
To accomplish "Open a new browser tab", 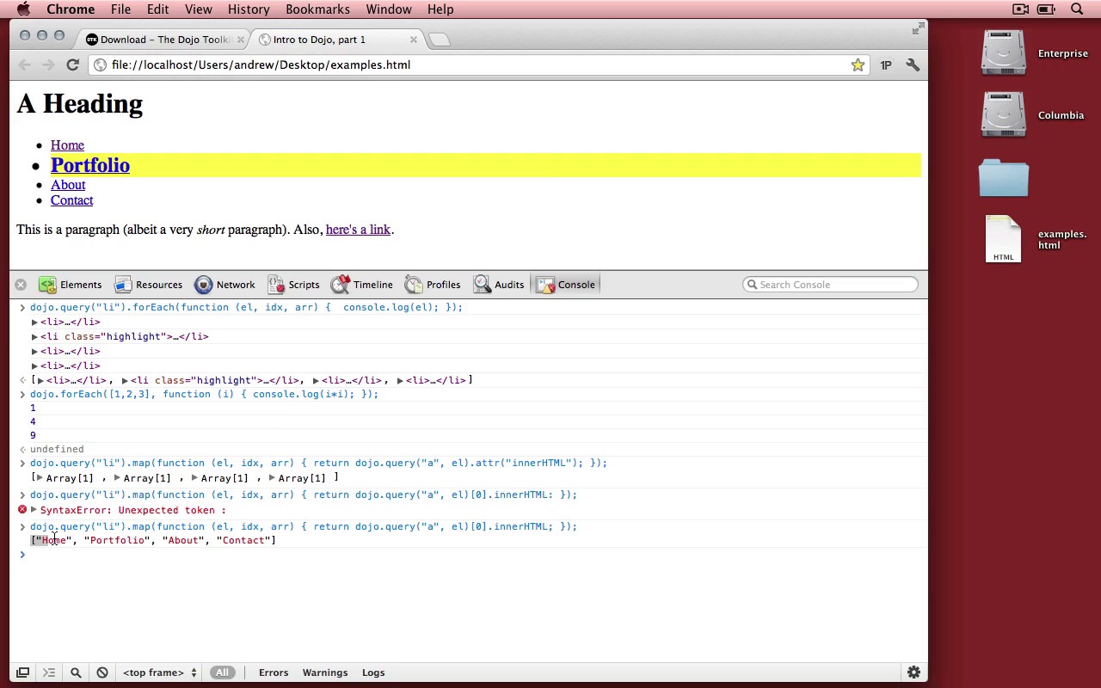I will [x=439, y=40].
